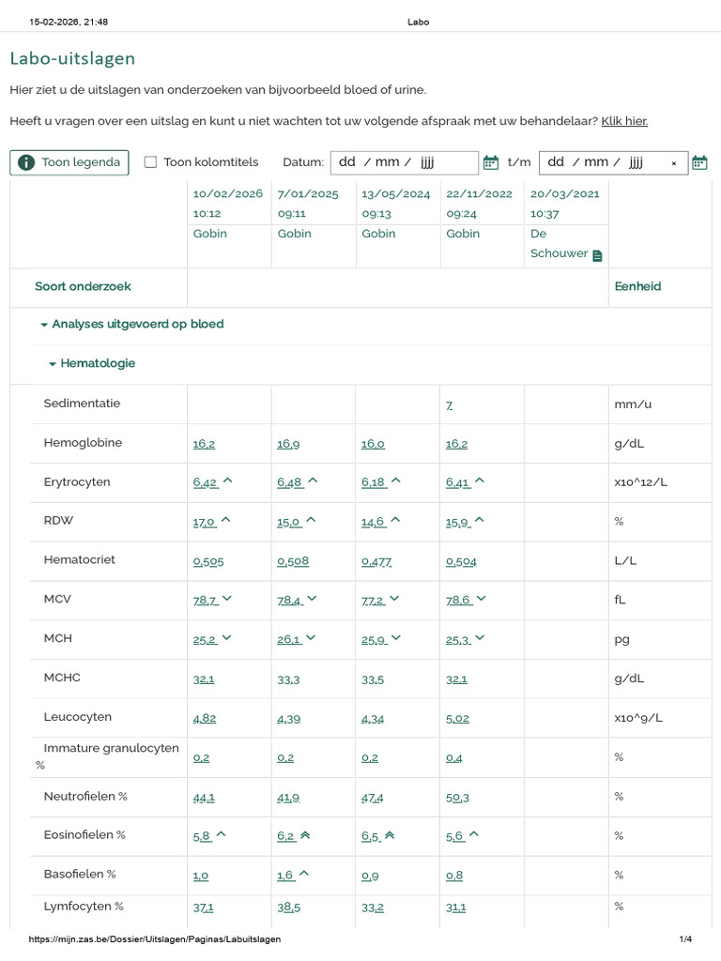Follow the Klik hier link
This screenshot has width=721, height=961.
tap(624, 121)
